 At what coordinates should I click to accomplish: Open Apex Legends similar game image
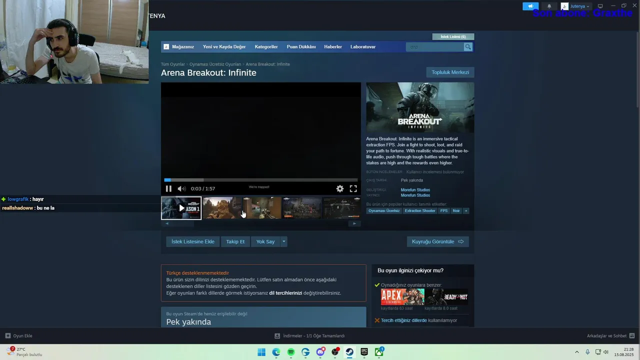point(402,297)
